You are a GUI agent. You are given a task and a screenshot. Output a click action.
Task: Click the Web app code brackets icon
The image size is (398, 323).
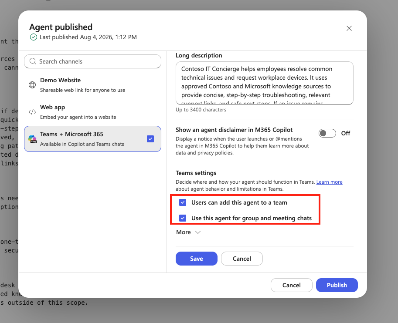pyautogui.click(x=32, y=112)
